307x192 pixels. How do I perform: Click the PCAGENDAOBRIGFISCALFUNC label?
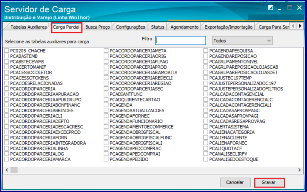141,138
